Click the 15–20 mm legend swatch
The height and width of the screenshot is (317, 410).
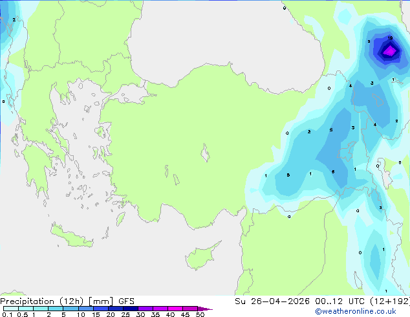[x=100, y=309]
